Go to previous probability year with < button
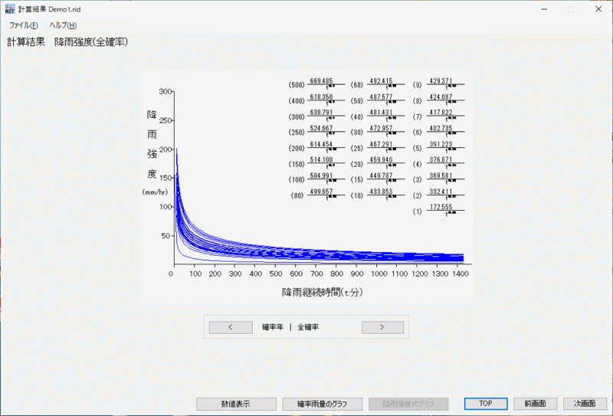 230,327
